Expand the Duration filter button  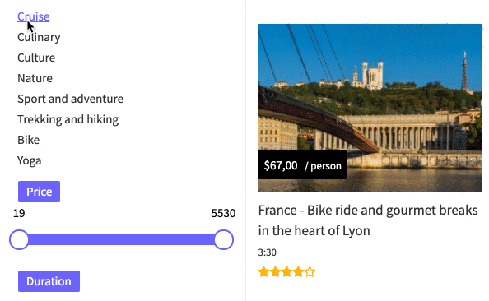(x=49, y=281)
